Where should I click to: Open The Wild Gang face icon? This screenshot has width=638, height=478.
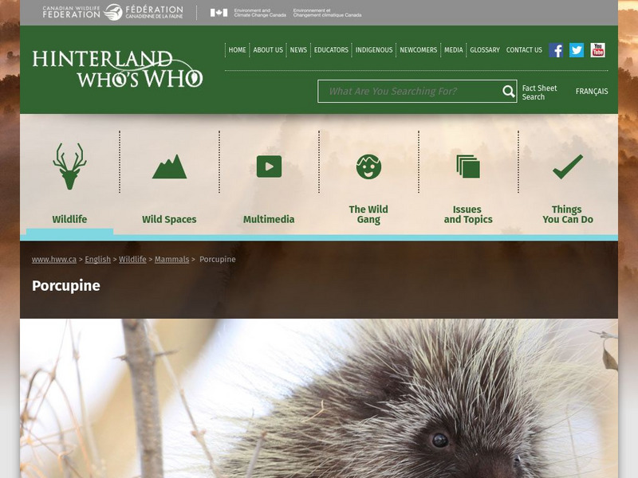coord(368,167)
